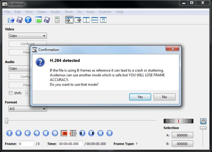Open the Auto menu
Image resolution: width=212 pixels, height=152 pixels.
coord(90,12)
